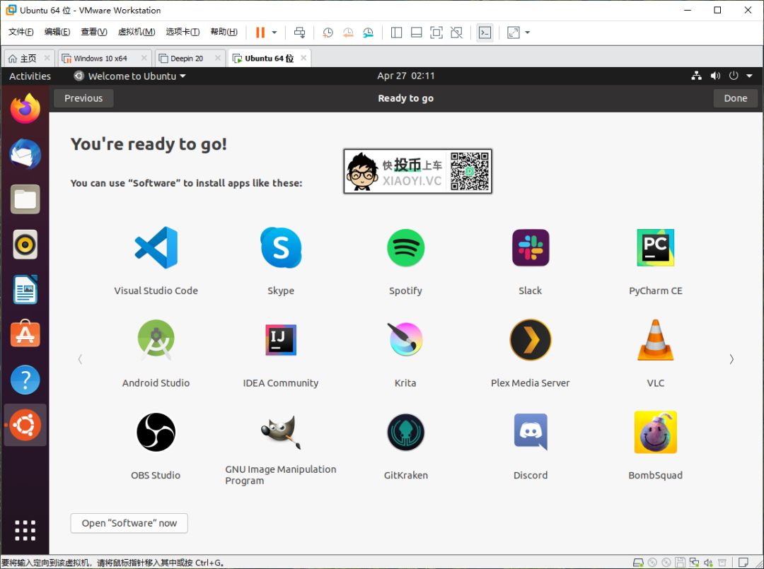Click the Done button

point(735,98)
